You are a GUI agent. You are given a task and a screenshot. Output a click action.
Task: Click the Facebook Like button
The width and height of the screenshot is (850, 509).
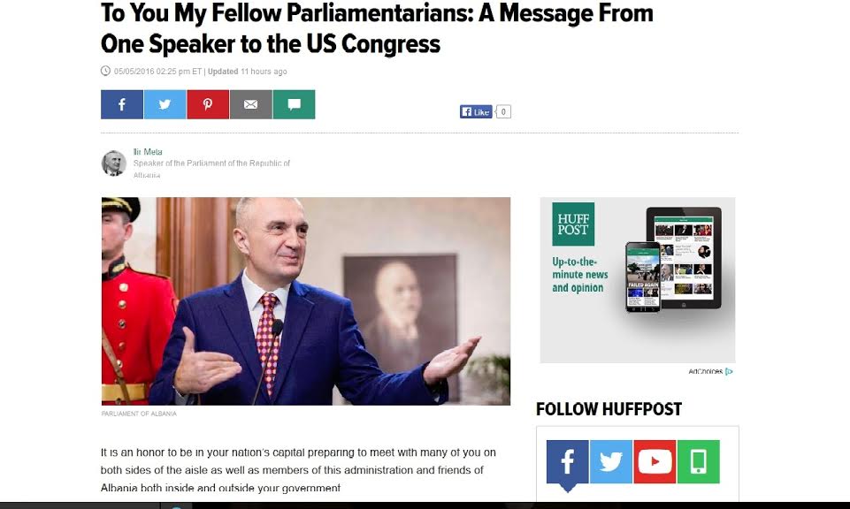click(476, 112)
